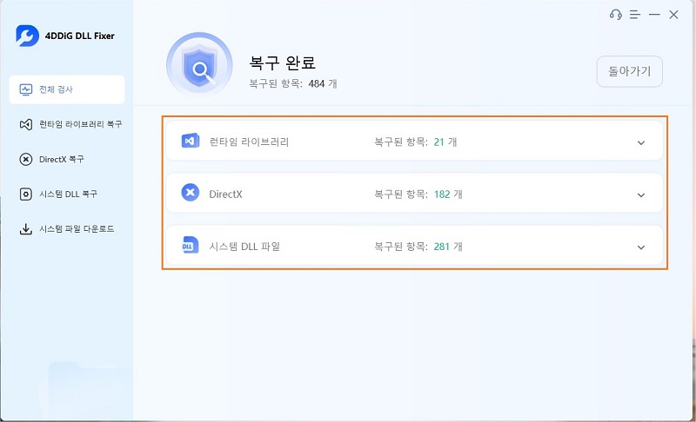Click the 시스템 파일 다운로드 download icon
The image size is (696, 422).
pos(26,229)
